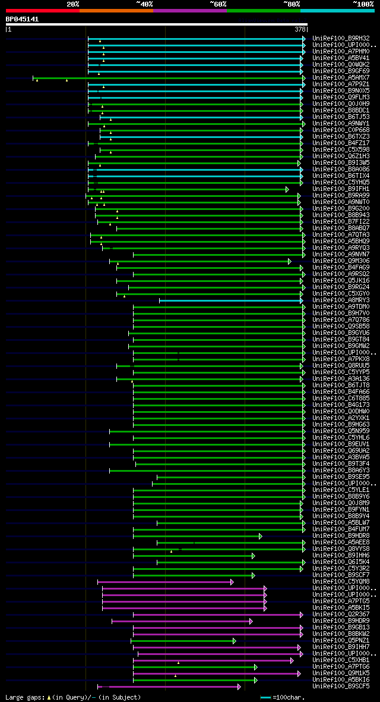Image resolution: width=380 pixels, height=702 pixels.
Task: Click the purple alignment bar of UniRef100_B9HDR9
Action: pos(182,621)
